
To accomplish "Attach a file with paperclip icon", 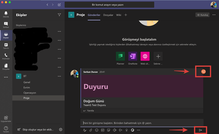I will coord(91,130).
